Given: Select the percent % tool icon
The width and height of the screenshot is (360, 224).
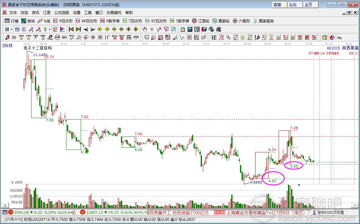Looking at the screenshot, I should (228, 37).
